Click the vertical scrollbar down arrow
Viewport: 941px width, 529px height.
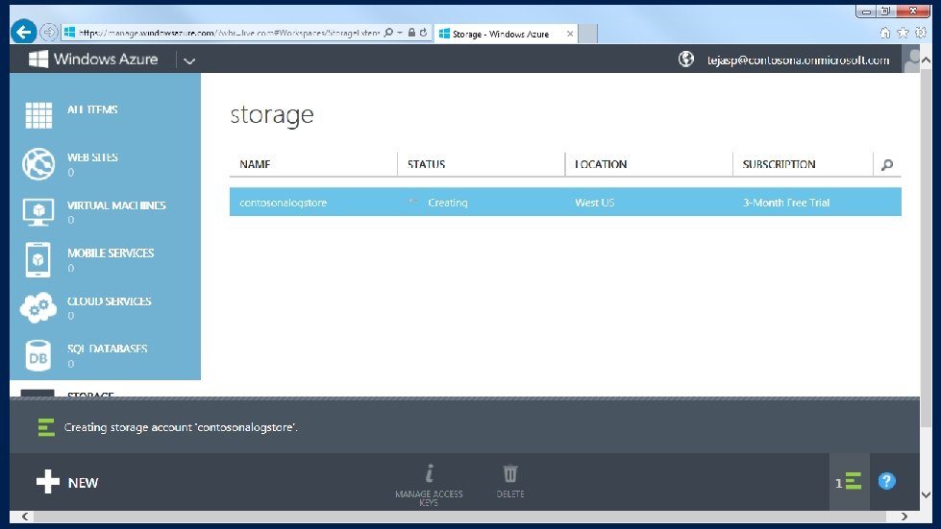(926, 494)
